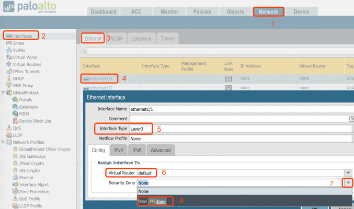Click the New Zone link

[157, 201]
